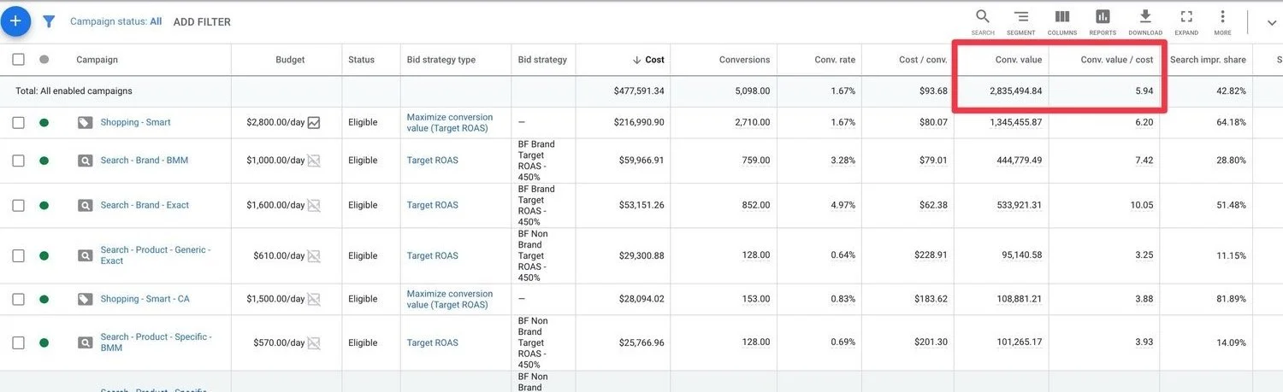Select the Shopping - Smart row checkbox
Screen dimensions: 1283x392
(x=19, y=123)
